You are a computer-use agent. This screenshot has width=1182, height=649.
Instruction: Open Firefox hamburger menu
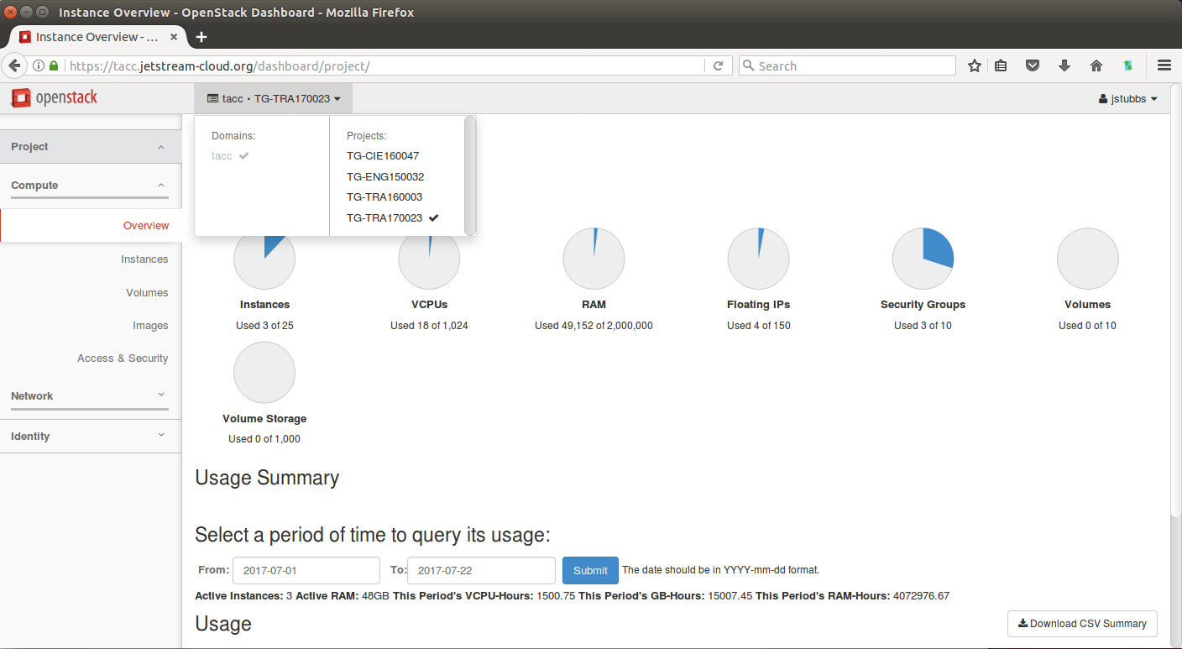pos(1164,65)
